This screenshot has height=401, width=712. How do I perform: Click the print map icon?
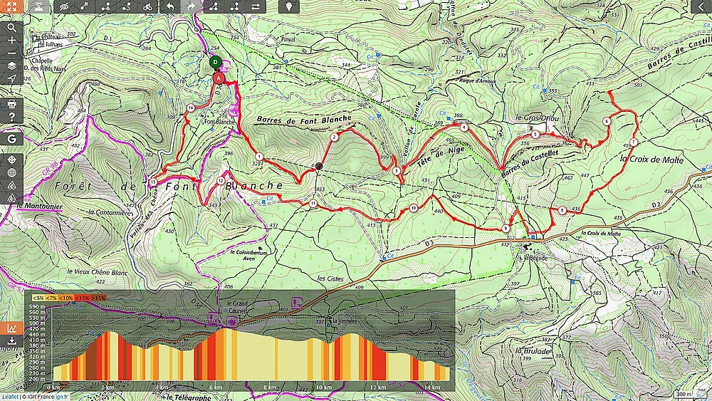click(x=11, y=105)
